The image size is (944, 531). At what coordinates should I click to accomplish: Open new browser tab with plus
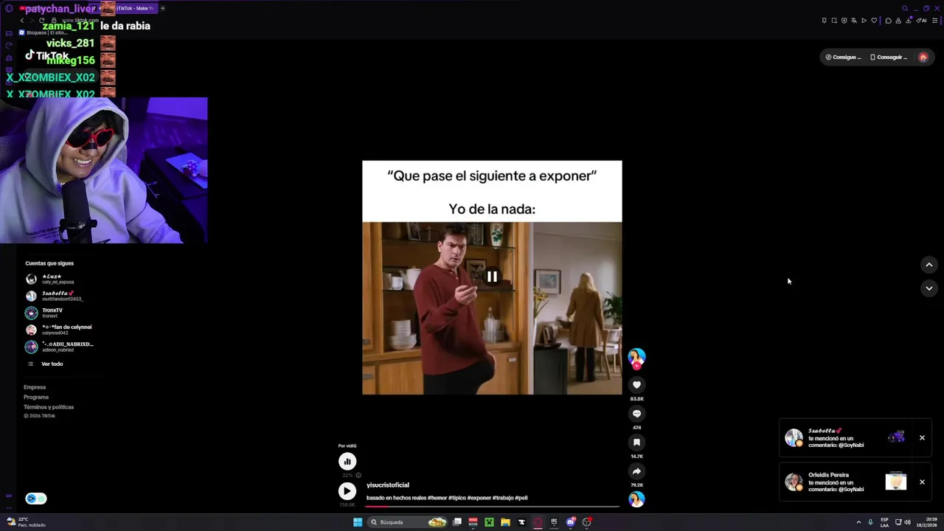pyautogui.click(x=162, y=8)
